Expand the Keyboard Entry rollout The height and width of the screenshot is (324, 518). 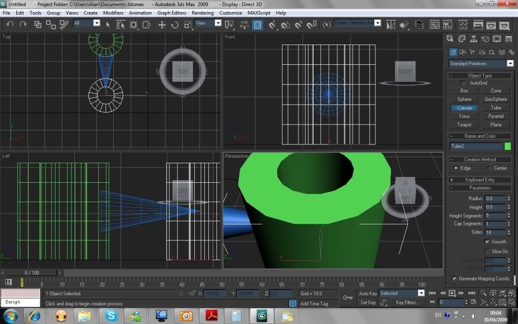(480, 180)
